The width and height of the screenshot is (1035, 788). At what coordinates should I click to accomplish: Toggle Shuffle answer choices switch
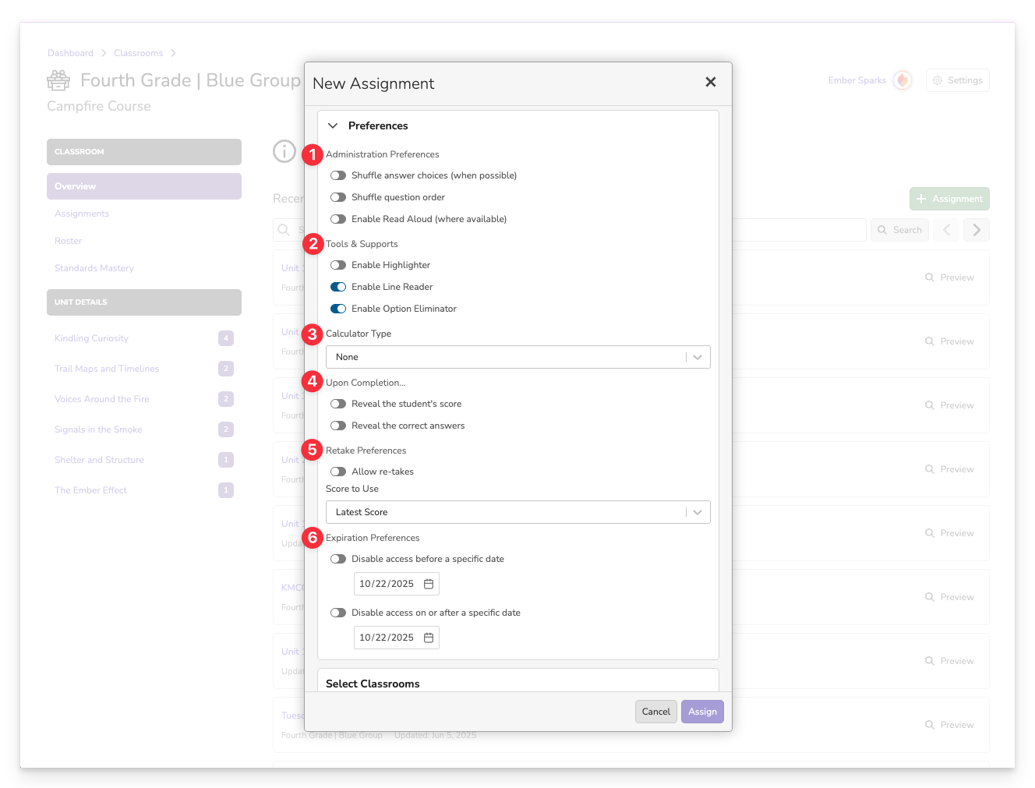tap(338, 175)
